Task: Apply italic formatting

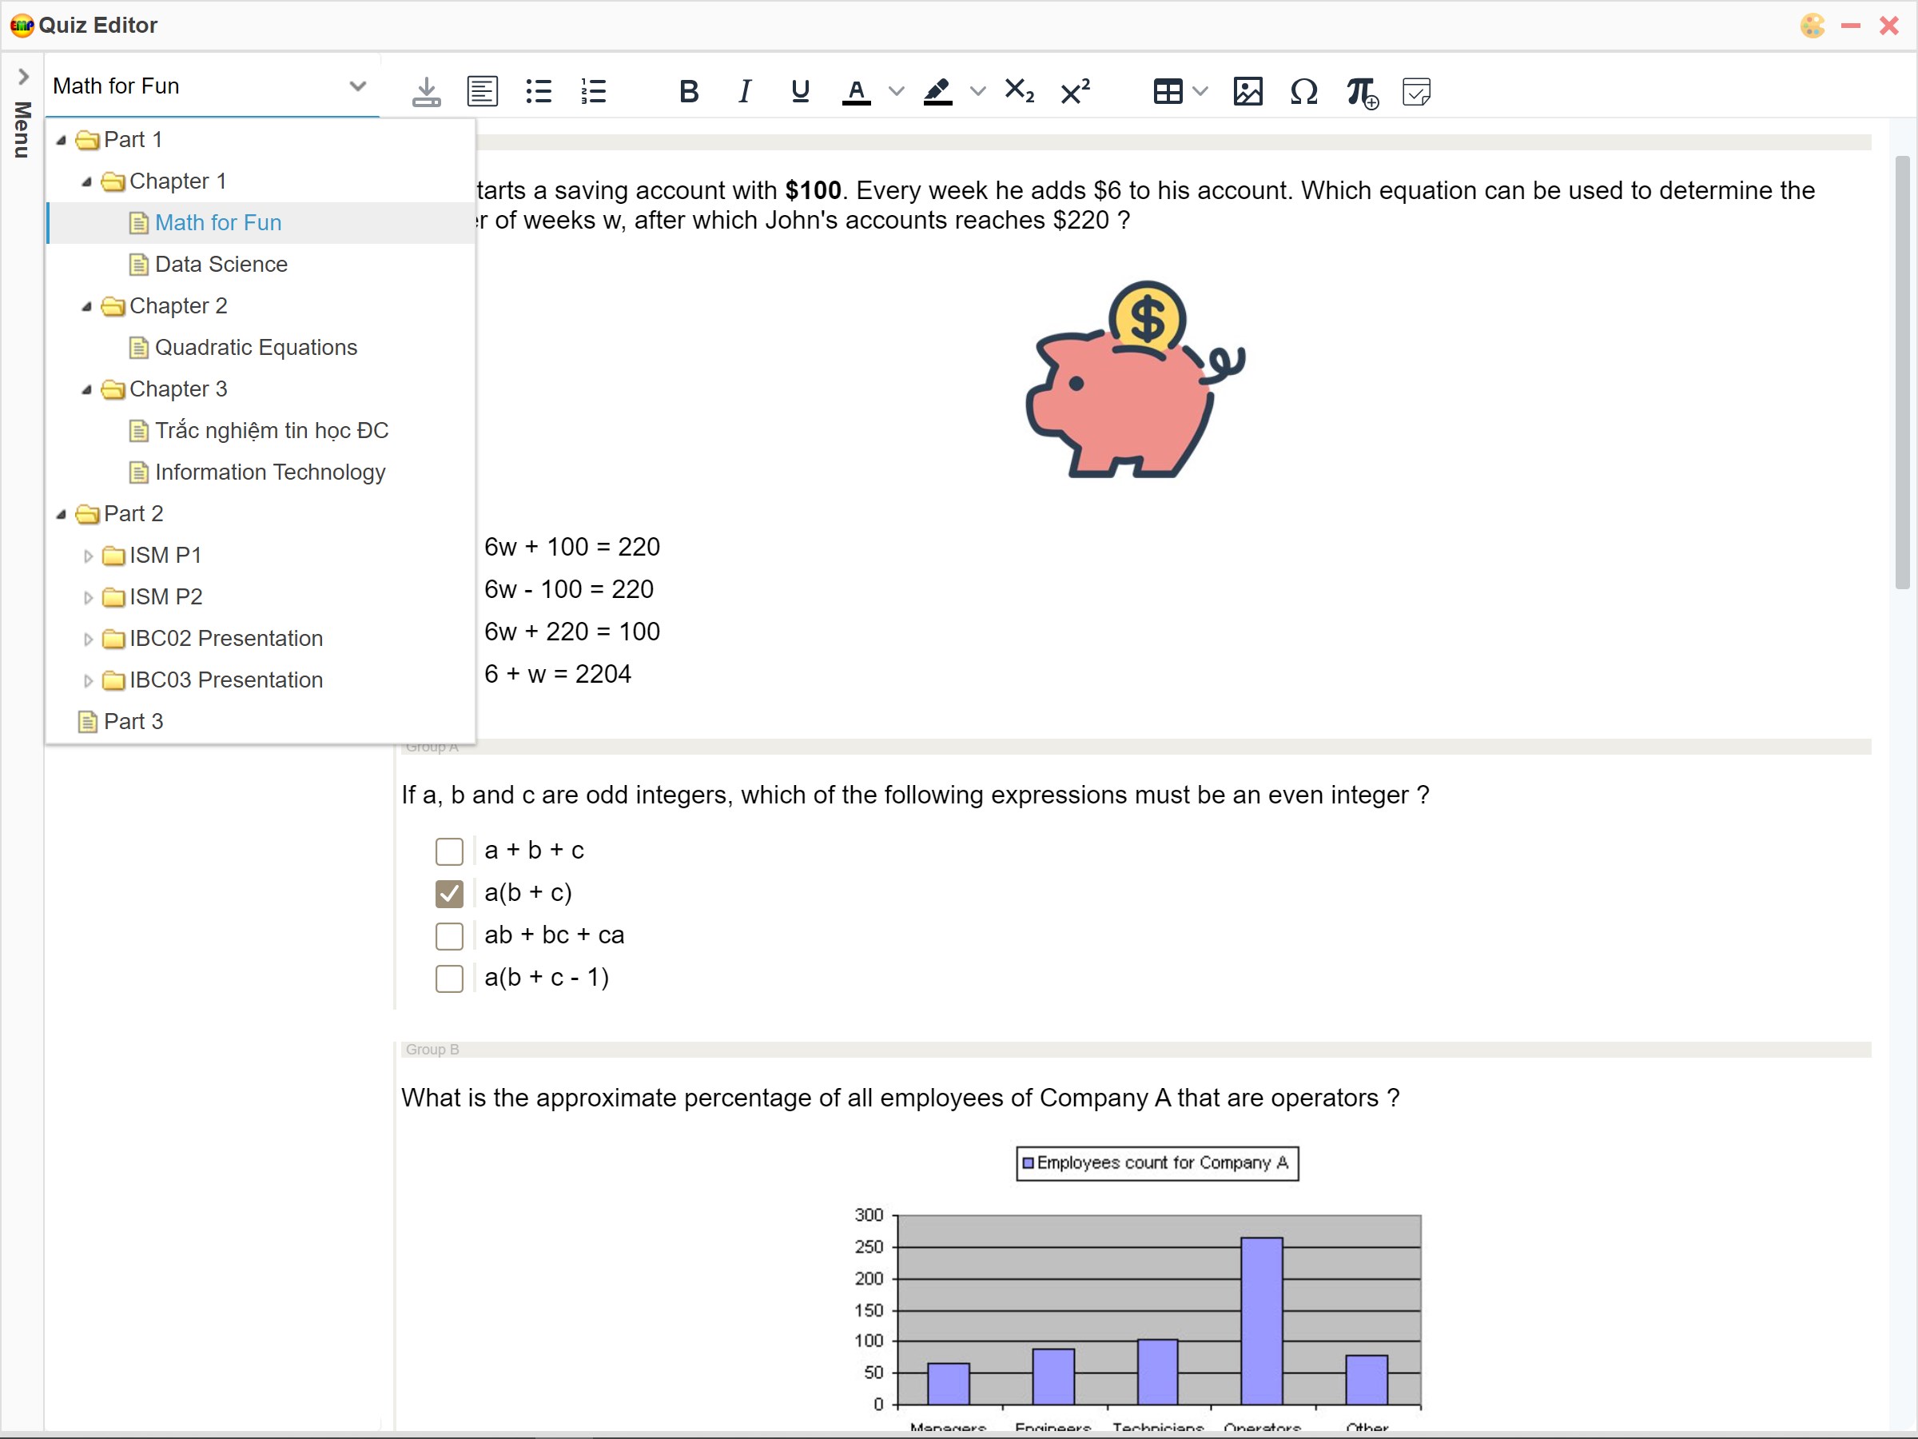Action: tap(744, 91)
